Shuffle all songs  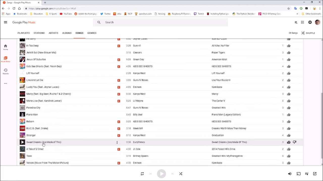point(308,33)
